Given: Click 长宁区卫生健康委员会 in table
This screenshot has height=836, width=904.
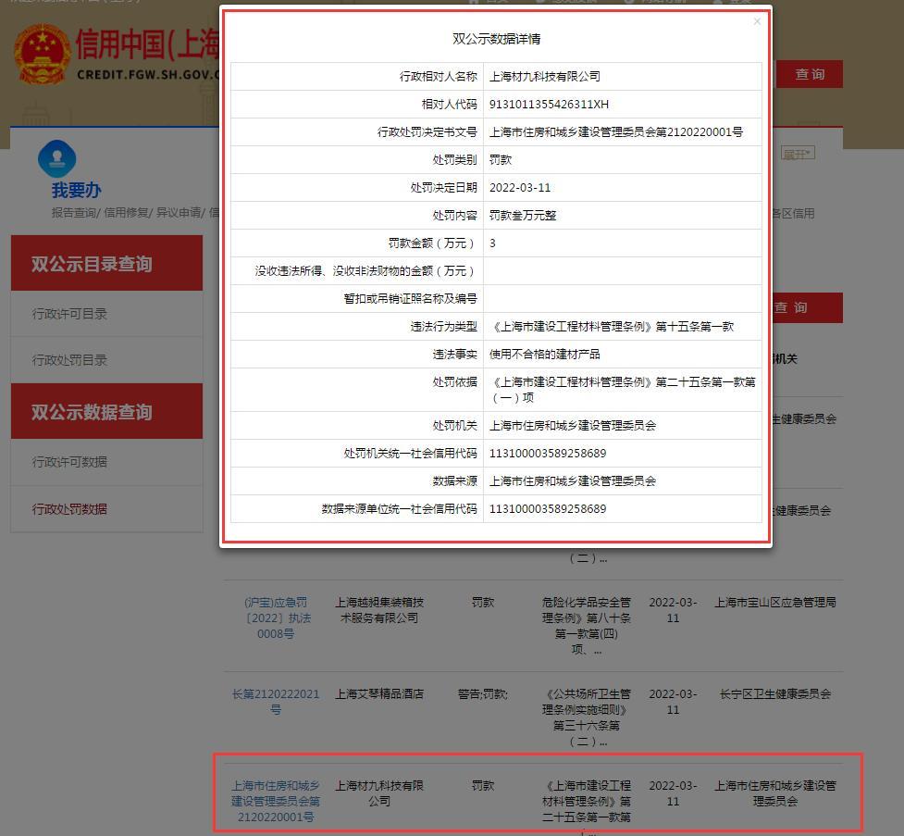Looking at the screenshot, I should tap(774, 694).
